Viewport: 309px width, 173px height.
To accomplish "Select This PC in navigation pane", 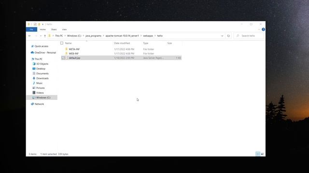I will point(39,59).
